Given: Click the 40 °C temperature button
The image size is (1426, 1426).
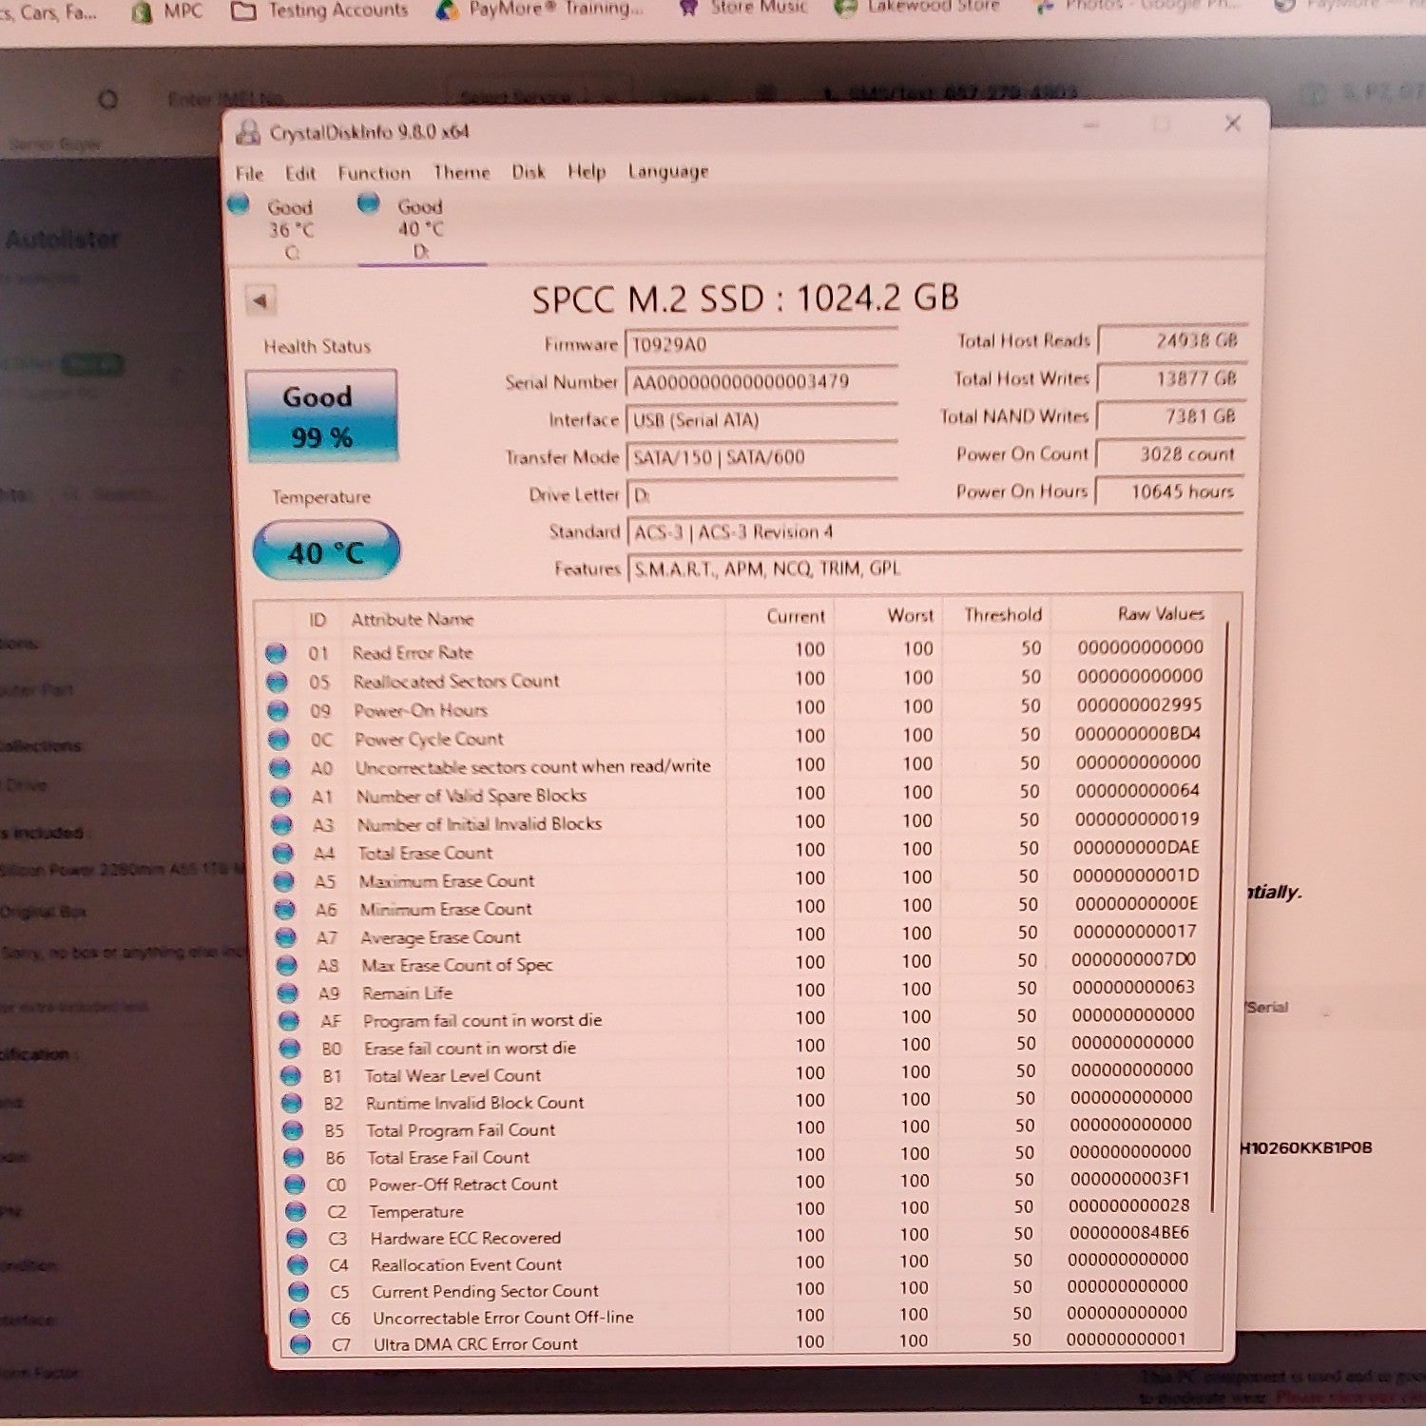Looking at the screenshot, I should [x=326, y=549].
